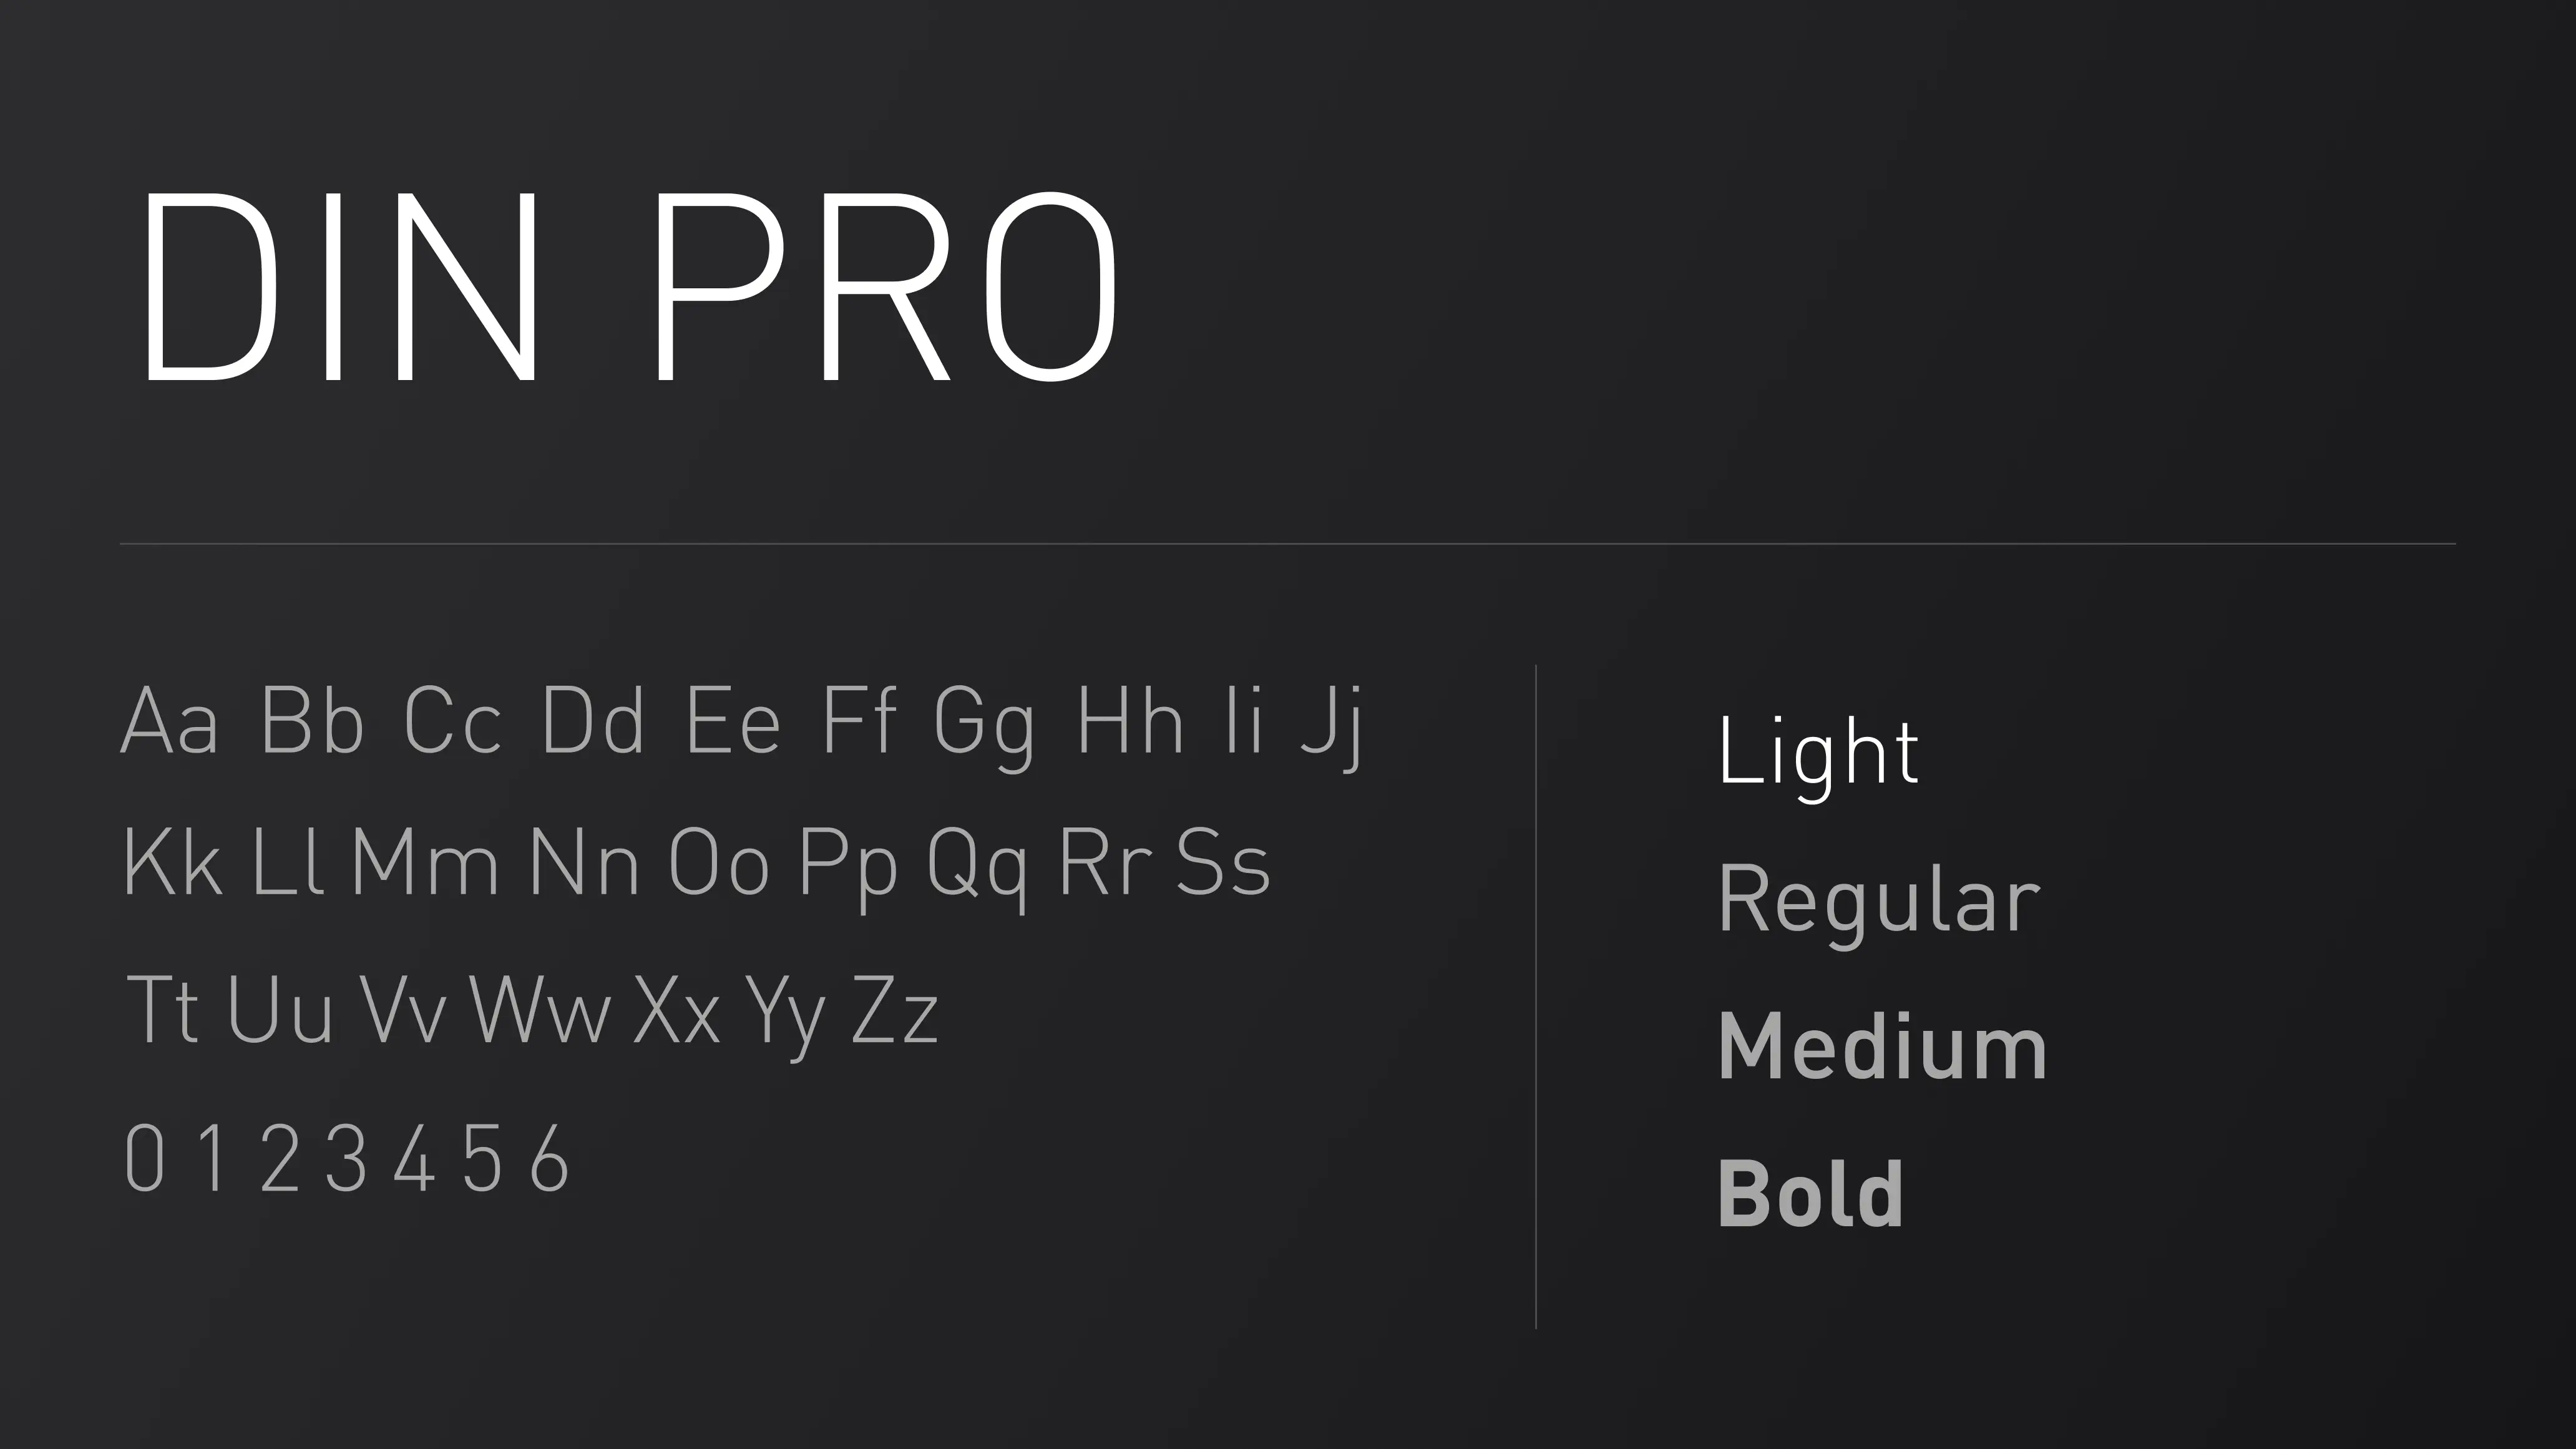Click the Aa glyph pair
Viewport: 2576px width, 1449px height.
pos(169,720)
